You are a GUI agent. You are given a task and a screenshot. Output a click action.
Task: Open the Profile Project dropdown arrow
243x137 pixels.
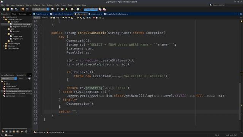coord(80,9)
